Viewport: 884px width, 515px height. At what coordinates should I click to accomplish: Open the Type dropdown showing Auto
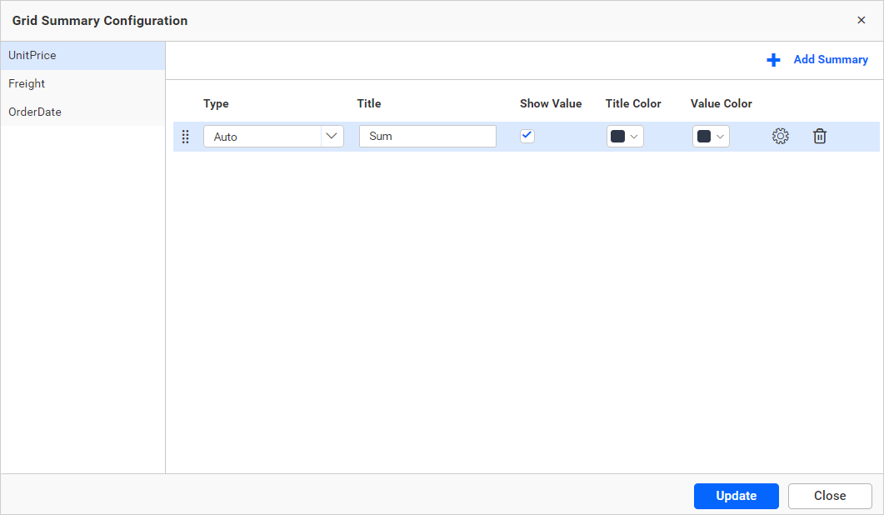pos(273,136)
